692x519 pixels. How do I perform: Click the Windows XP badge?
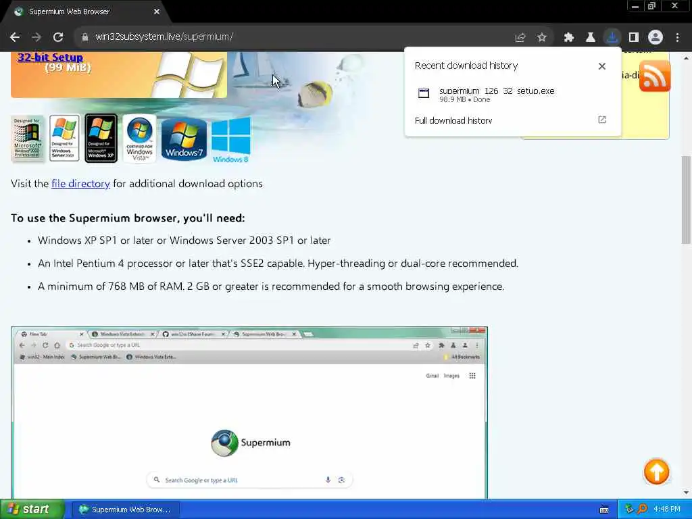point(101,138)
